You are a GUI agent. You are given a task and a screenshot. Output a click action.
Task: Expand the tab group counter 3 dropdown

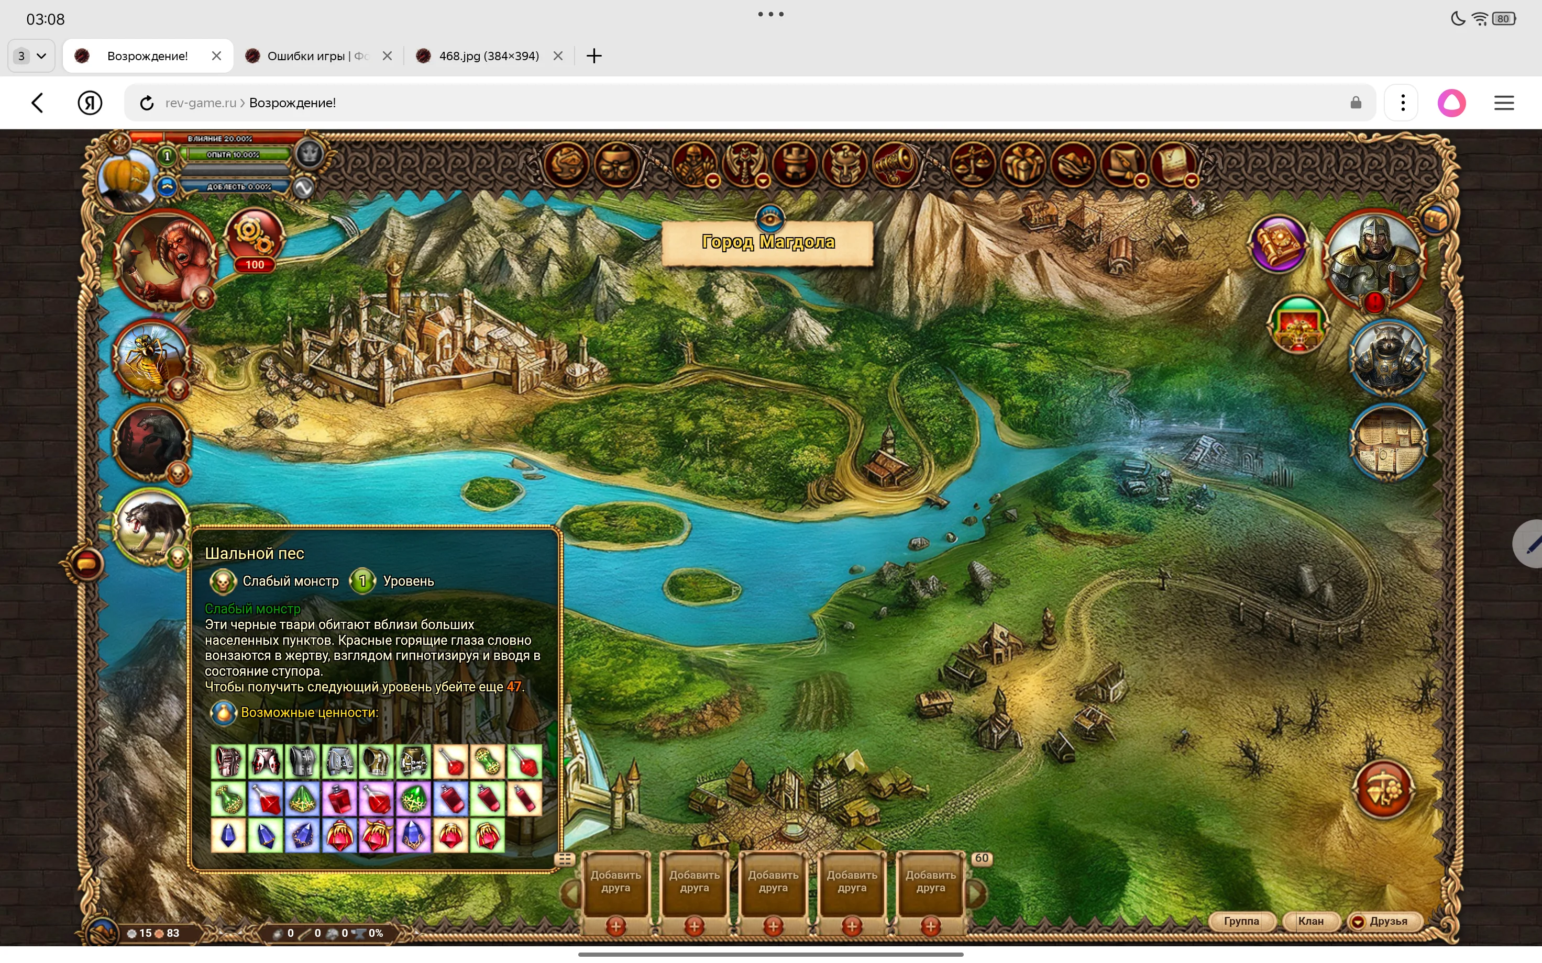point(31,56)
